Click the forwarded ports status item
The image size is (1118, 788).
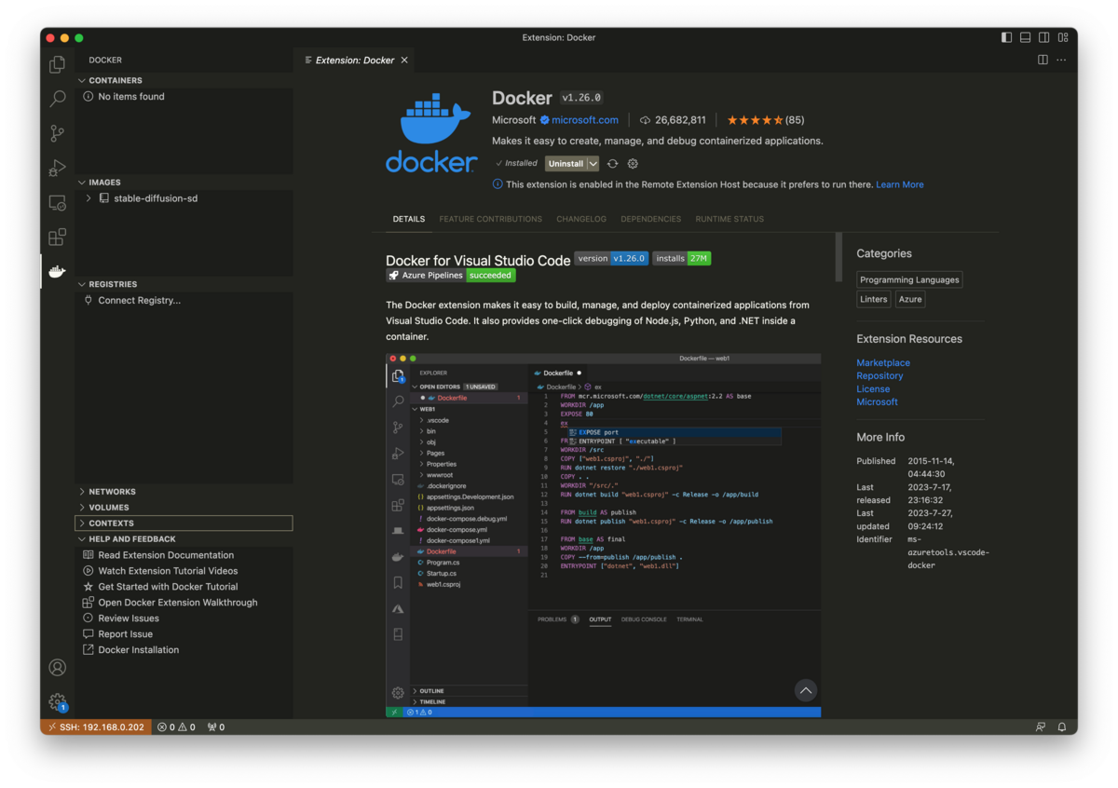(216, 727)
